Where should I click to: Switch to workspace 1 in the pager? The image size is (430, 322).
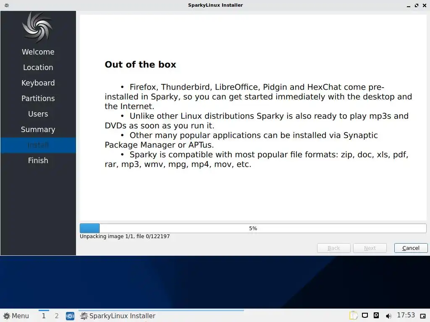pyautogui.click(x=44, y=316)
